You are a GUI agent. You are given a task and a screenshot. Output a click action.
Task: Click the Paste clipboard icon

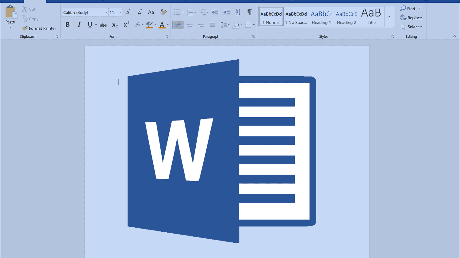pyautogui.click(x=11, y=12)
